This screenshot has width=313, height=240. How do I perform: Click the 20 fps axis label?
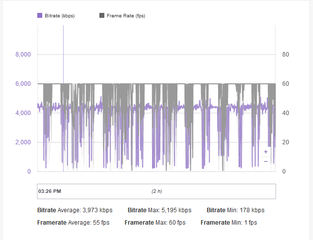tap(286, 142)
